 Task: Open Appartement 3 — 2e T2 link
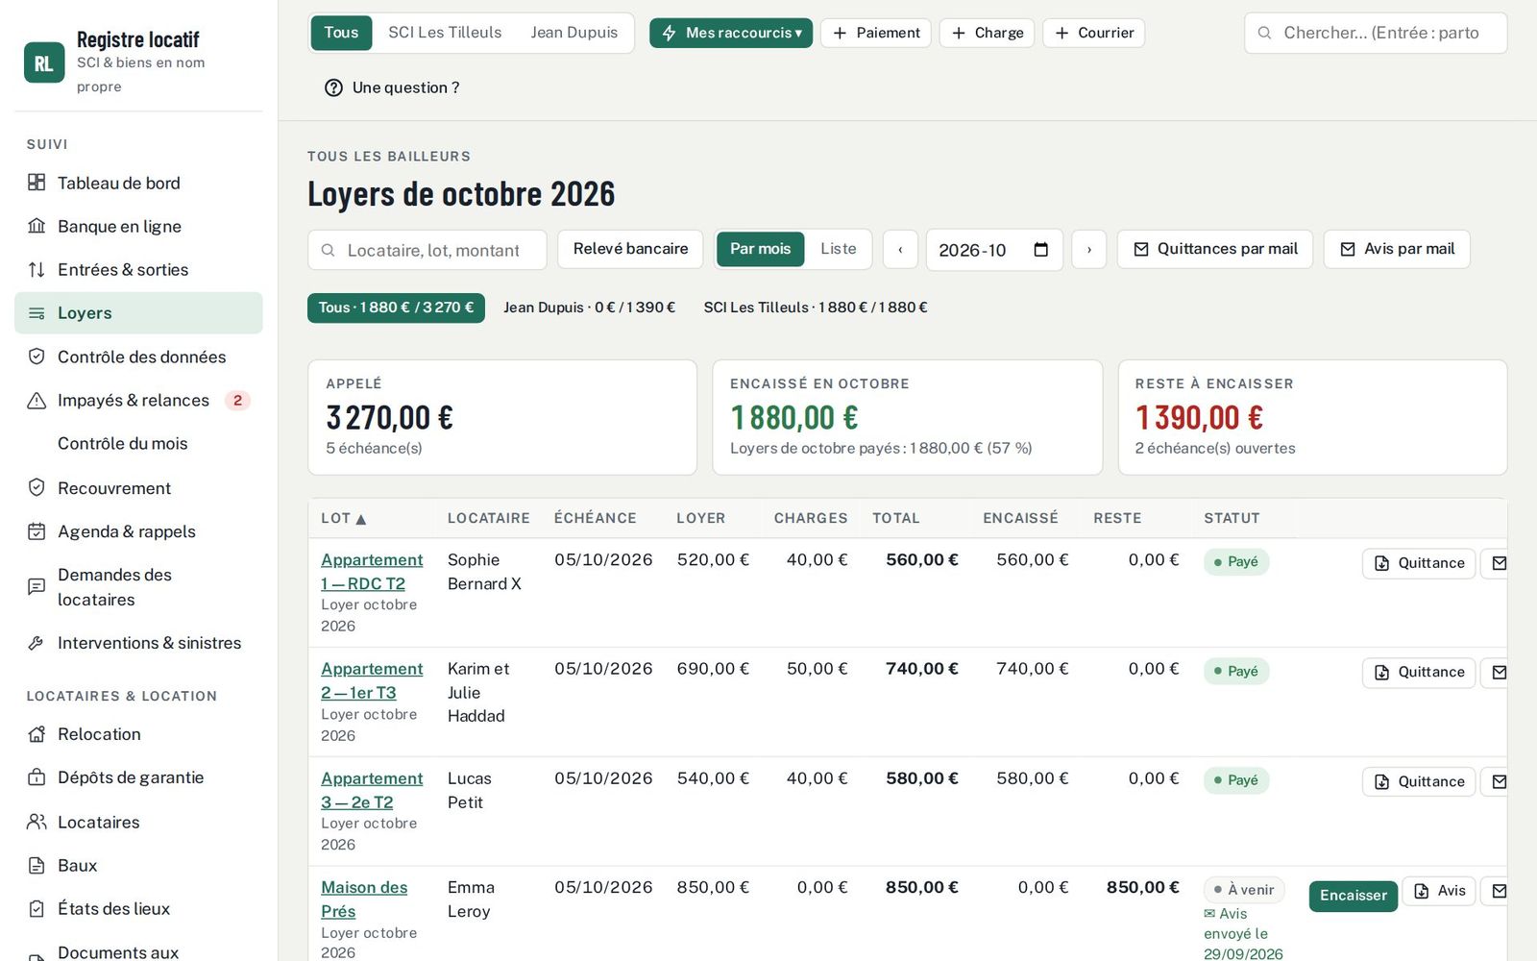pyautogui.click(x=372, y=790)
